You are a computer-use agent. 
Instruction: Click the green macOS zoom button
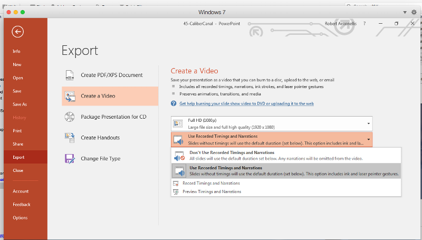point(23,12)
